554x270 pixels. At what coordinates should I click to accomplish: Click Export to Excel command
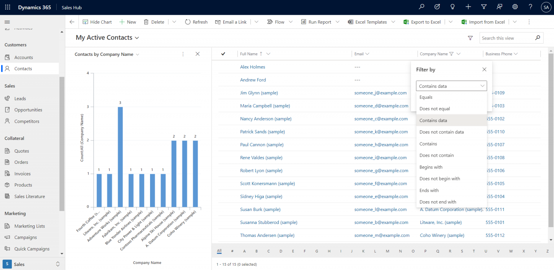click(422, 22)
